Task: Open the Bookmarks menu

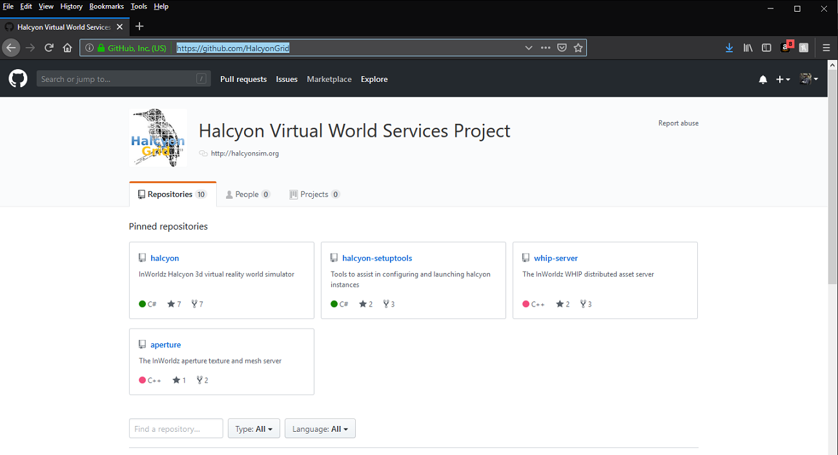Action: point(107,6)
